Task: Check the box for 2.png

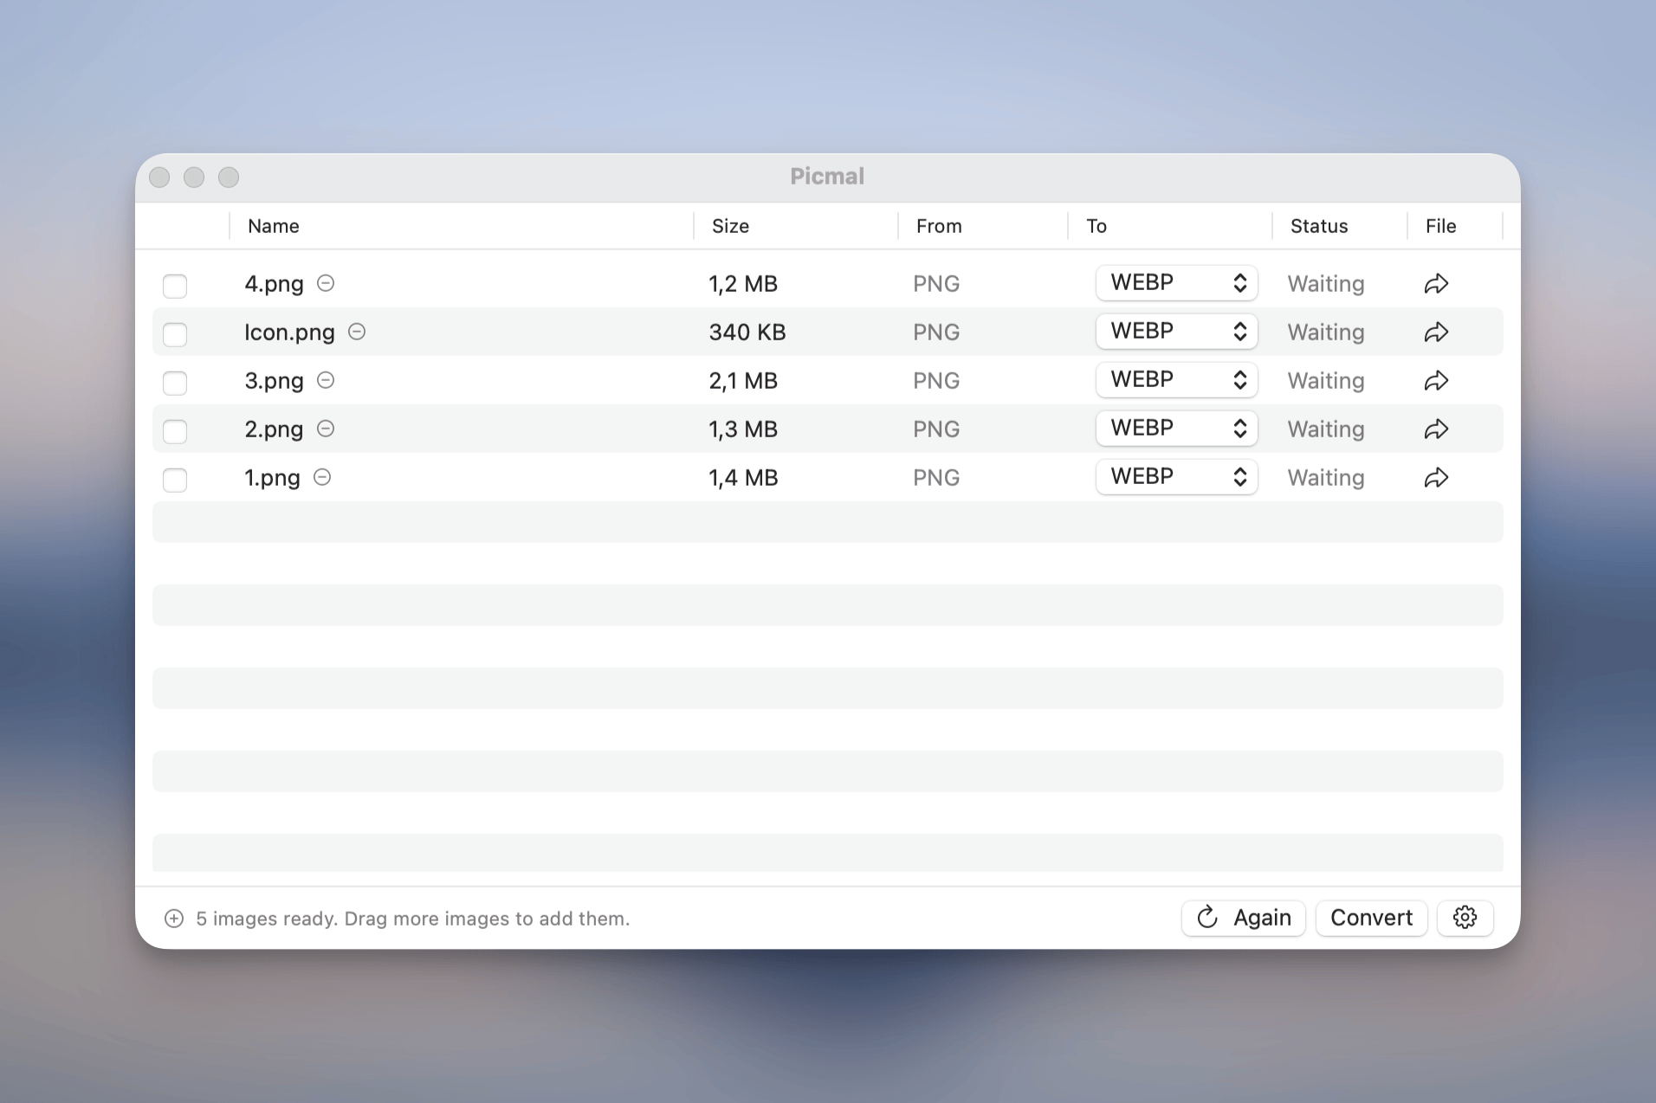Action: pyautogui.click(x=175, y=431)
